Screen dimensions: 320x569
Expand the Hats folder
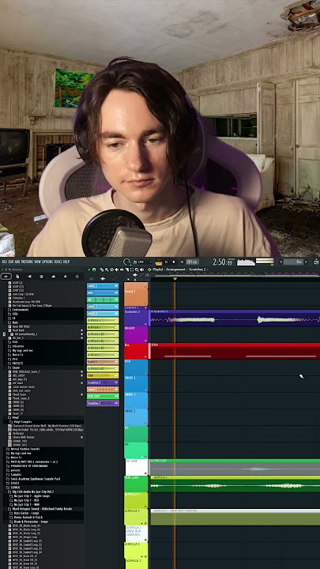tap(15, 322)
